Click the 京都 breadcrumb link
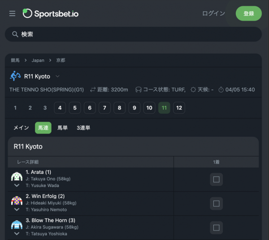The height and width of the screenshot is (240, 269). click(x=61, y=60)
